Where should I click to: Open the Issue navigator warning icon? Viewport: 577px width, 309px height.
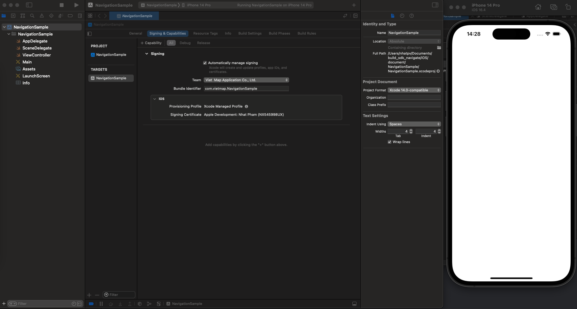(x=42, y=16)
